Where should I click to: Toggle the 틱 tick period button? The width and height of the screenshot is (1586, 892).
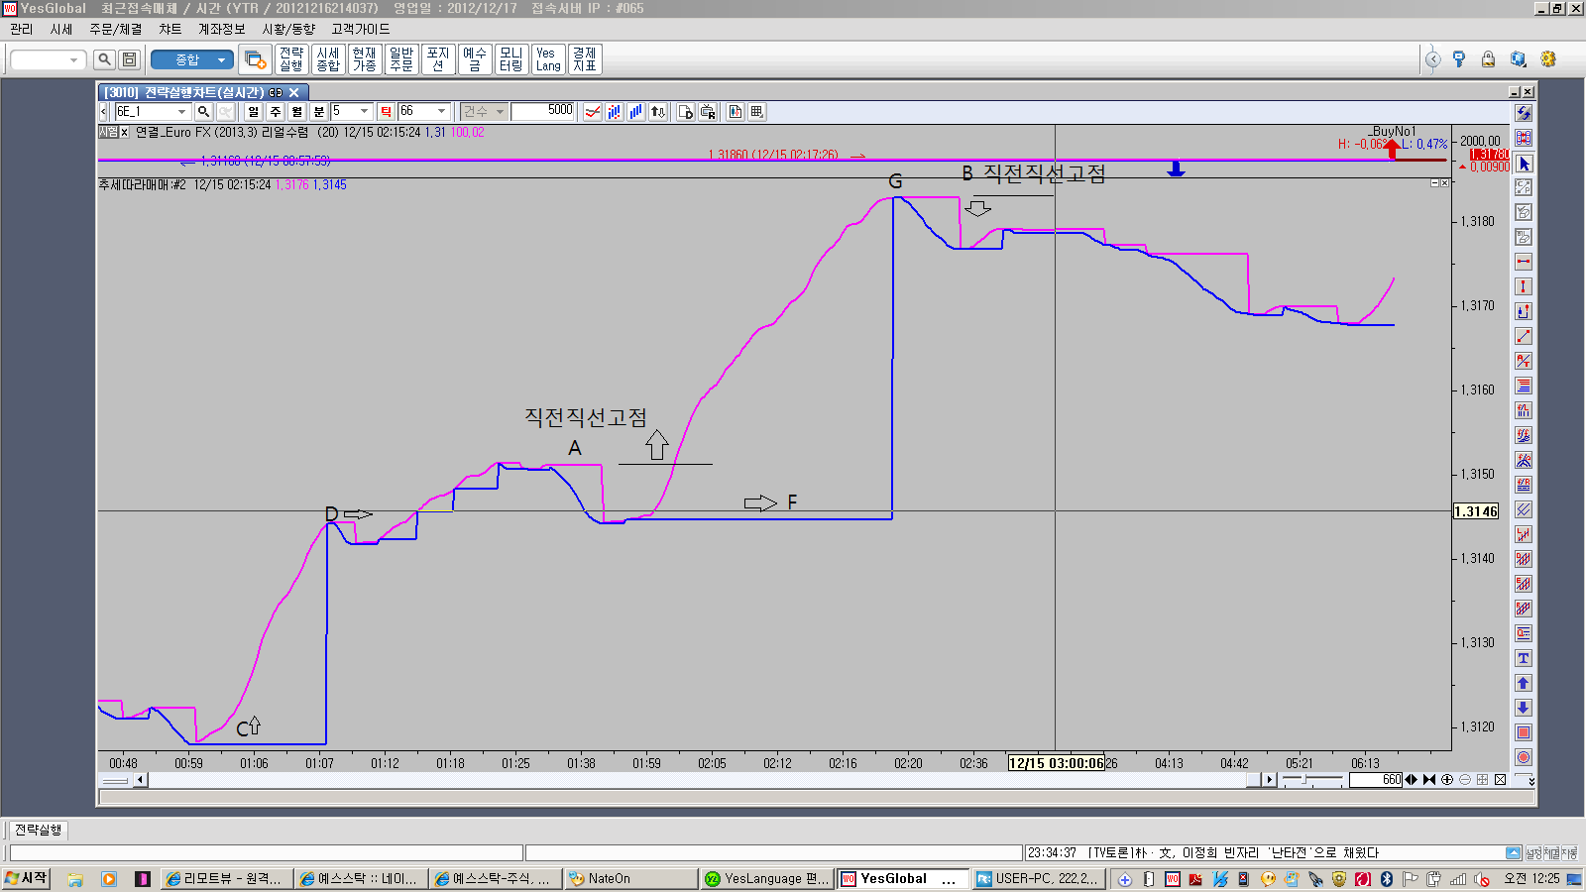click(386, 112)
